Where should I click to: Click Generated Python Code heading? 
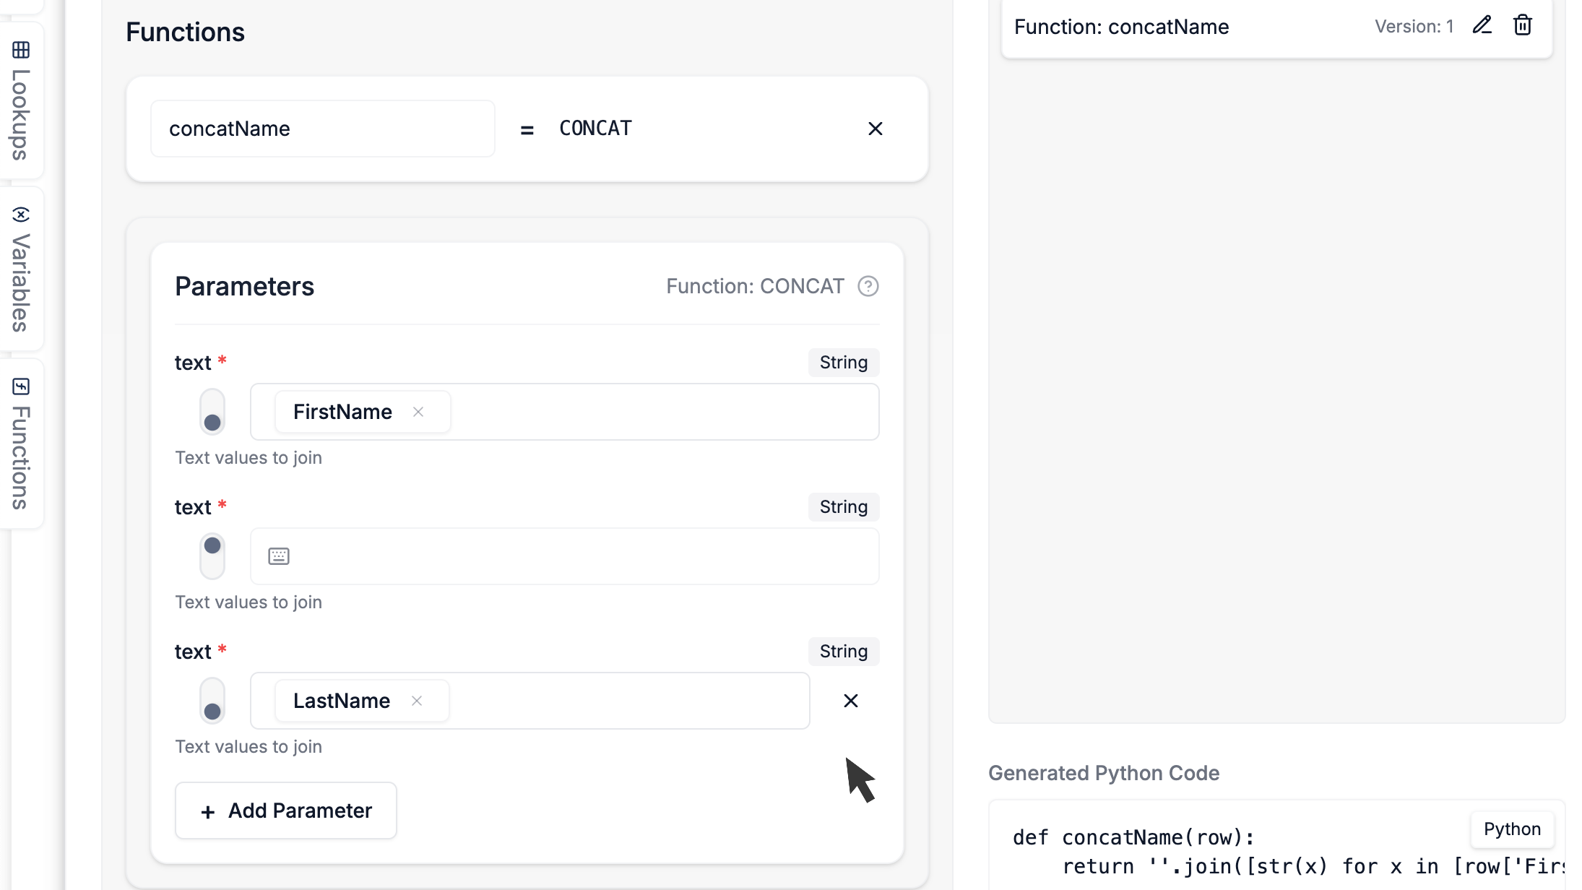click(1104, 773)
